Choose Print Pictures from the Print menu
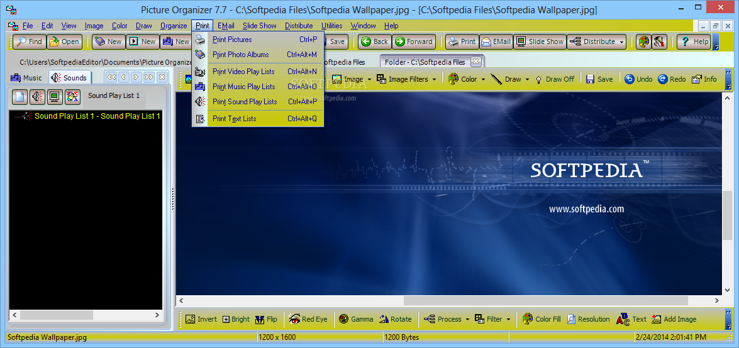This screenshot has height=348, width=739. tap(258, 40)
